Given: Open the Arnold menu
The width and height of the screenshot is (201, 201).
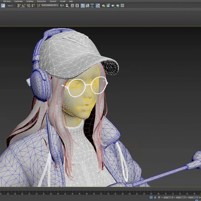Looking at the screenshot, I should (x=63, y=1).
